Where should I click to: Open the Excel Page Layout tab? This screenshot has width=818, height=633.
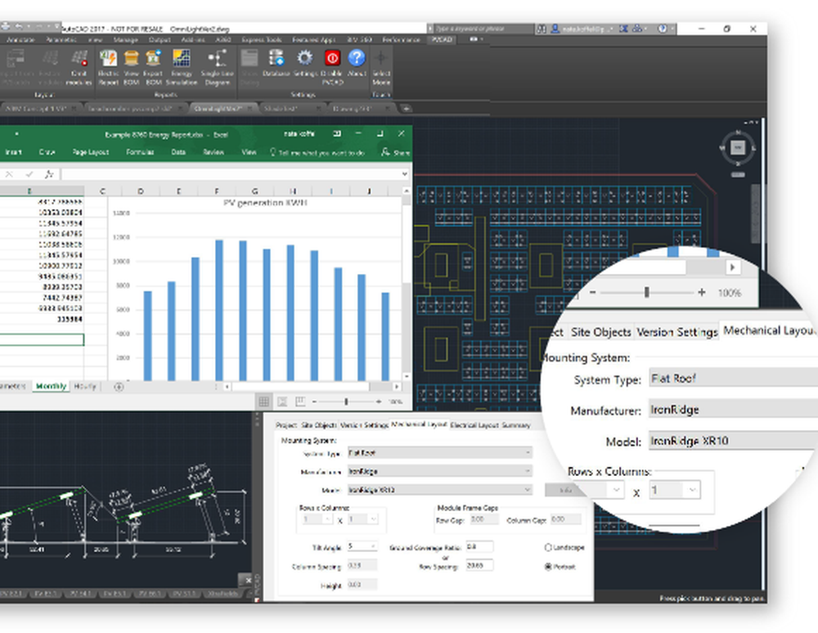tap(91, 152)
